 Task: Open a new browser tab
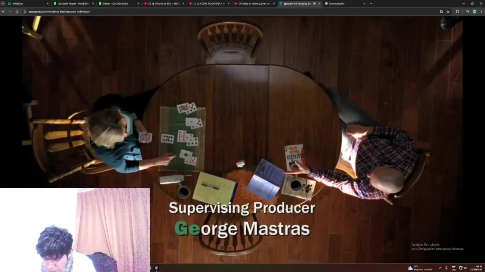371,3
